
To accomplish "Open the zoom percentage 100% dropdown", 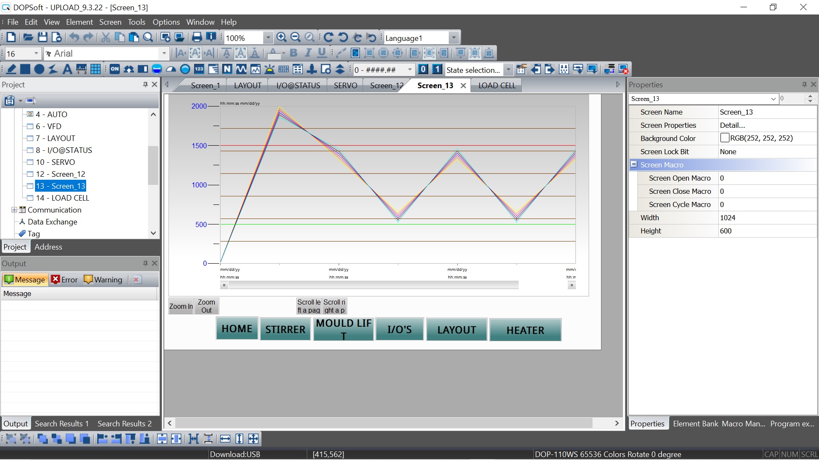I will (268, 38).
